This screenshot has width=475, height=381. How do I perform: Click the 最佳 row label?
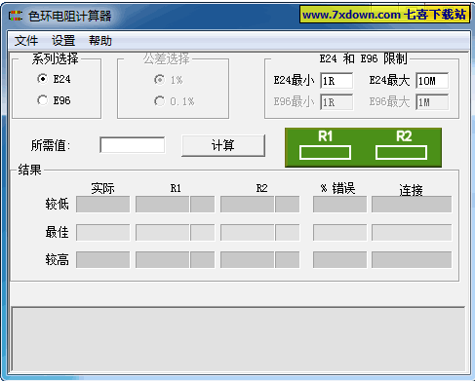point(58,232)
